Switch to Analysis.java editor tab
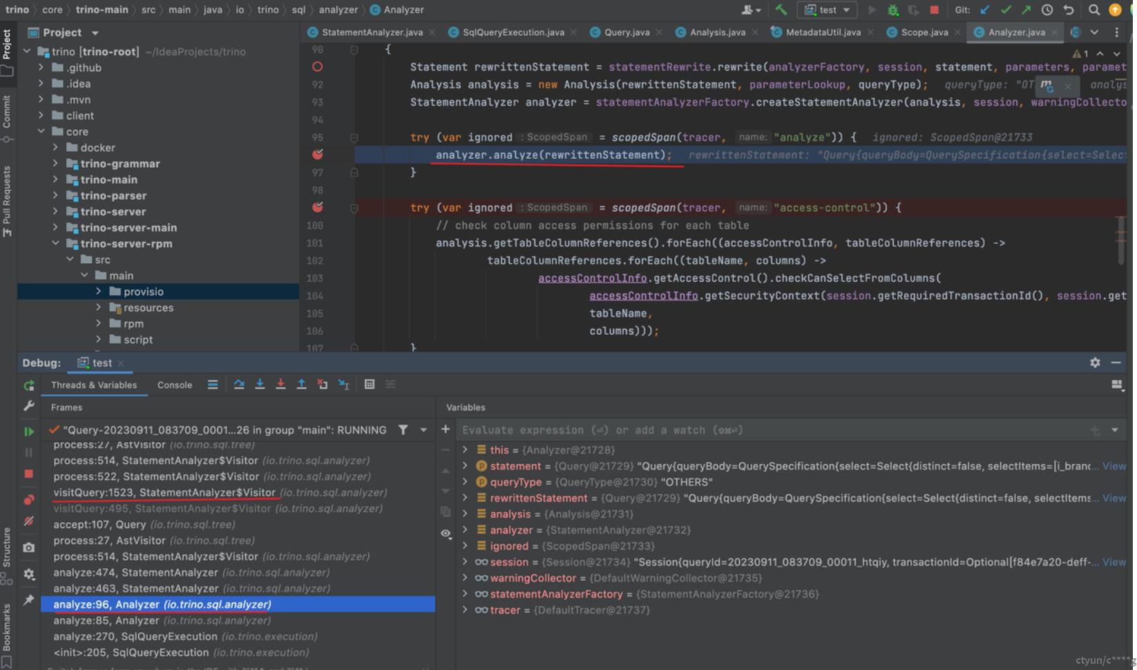1137x670 pixels. tap(717, 32)
